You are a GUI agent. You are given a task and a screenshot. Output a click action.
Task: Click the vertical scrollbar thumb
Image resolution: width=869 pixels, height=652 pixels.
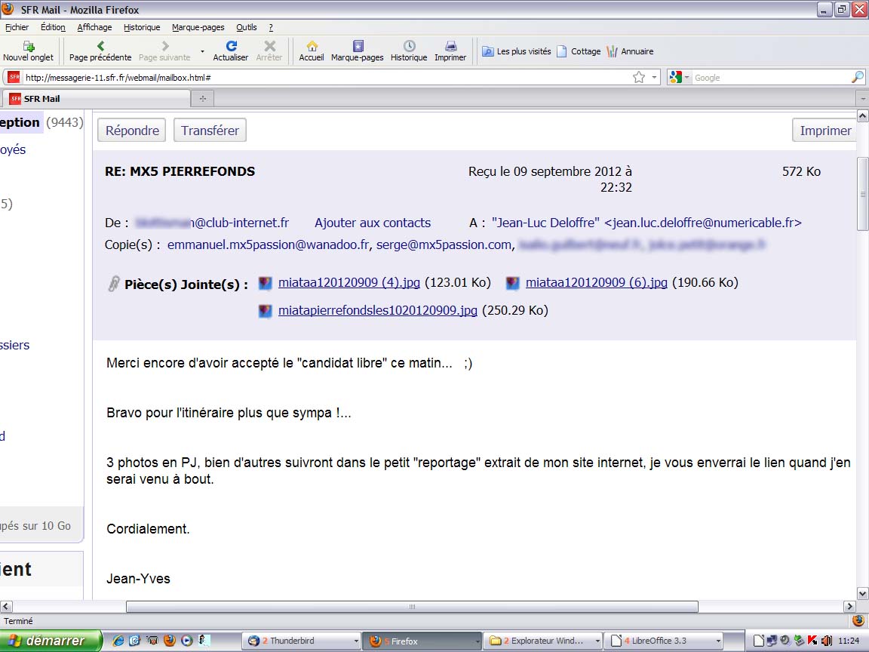862,194
